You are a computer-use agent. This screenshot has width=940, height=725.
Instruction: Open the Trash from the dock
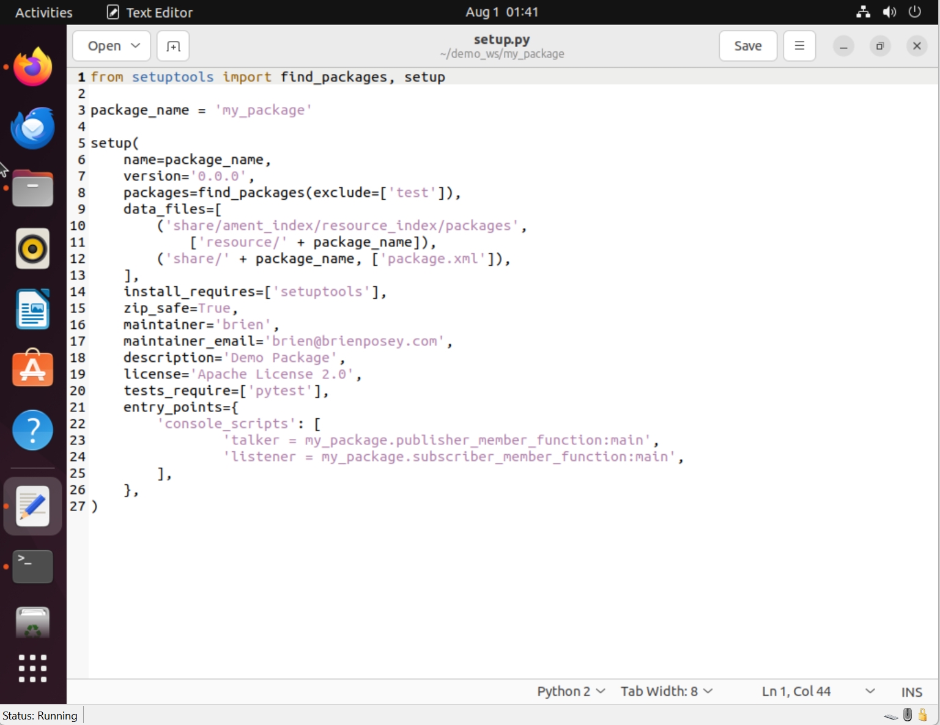32,622
